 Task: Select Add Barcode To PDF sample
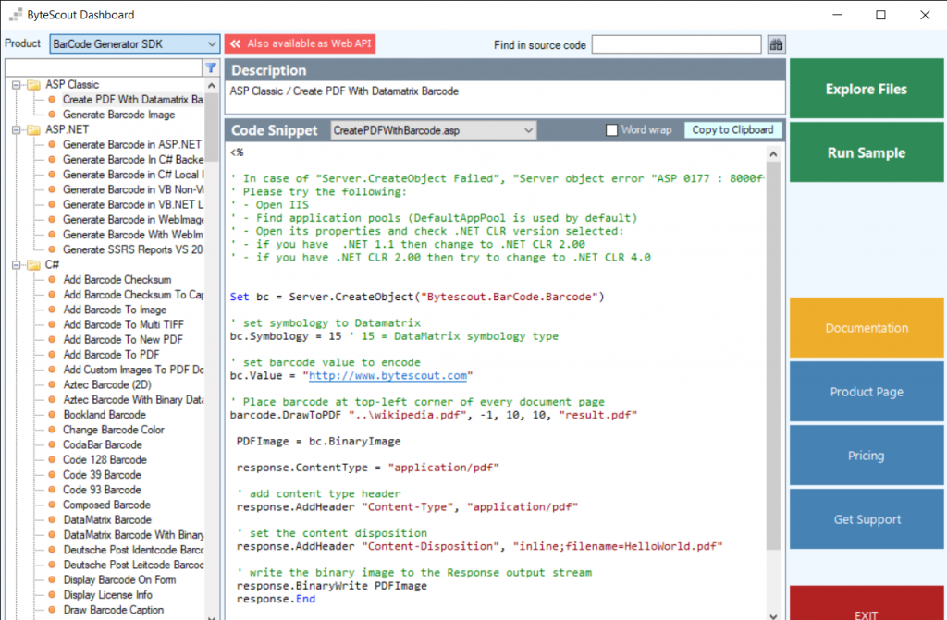click(x=111, y=355)
